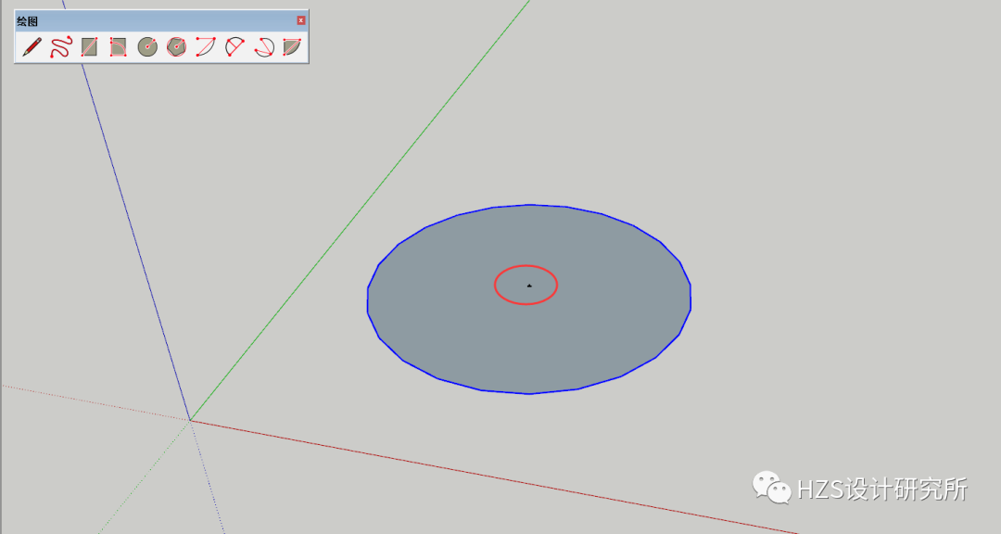The height and width of the screenshot is (534, 1001).
Task: Select the 2 Point Arc tool
Action: click(x=234, y=47)
